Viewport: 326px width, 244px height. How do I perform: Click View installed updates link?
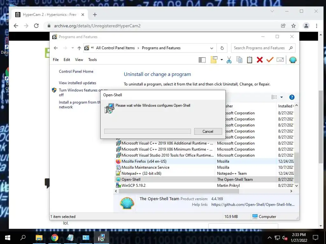pos(78,83)
